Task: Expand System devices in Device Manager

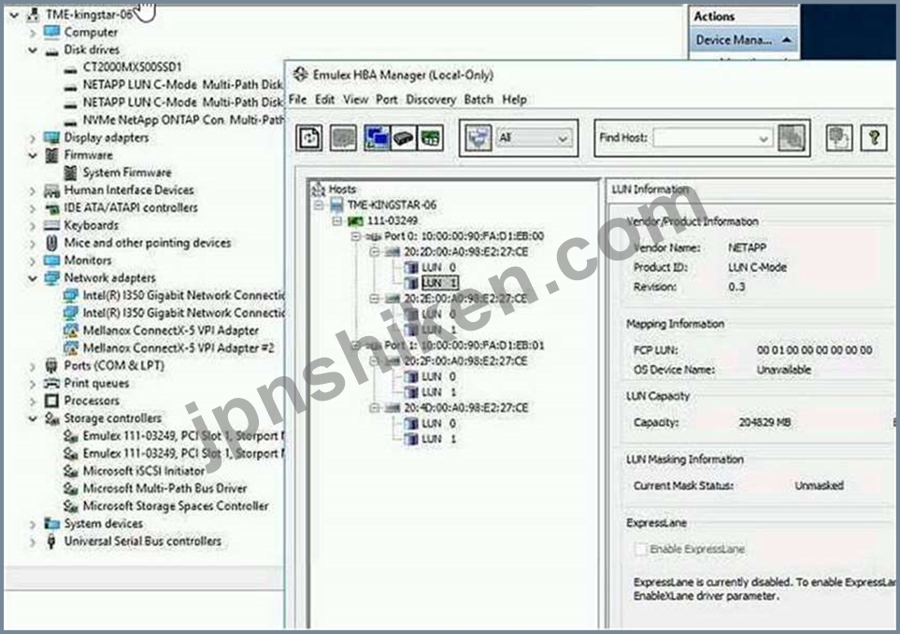Action: tap(33, 524)
